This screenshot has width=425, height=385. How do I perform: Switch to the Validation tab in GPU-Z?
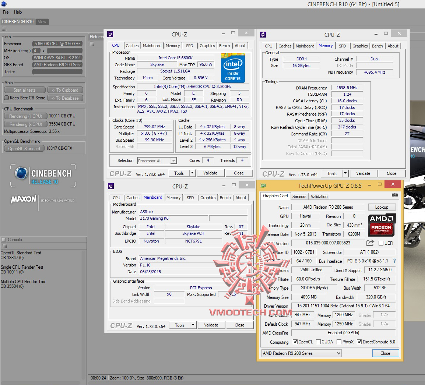[x=319, y=197]
